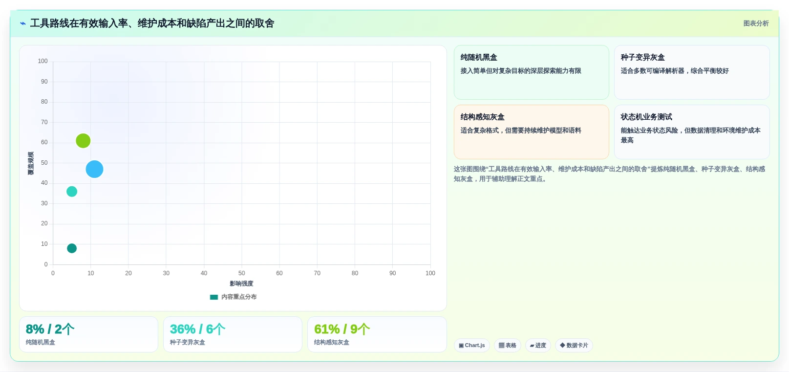Click the 图表分析 label in the header
The image size is (789, 372).
coord(756,23)
